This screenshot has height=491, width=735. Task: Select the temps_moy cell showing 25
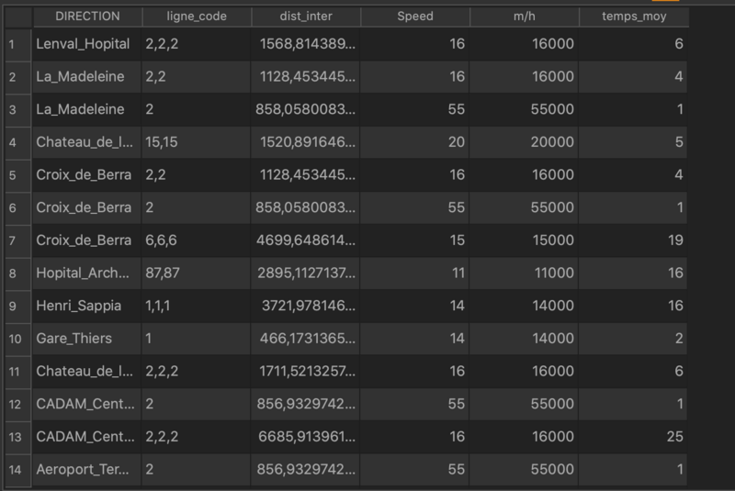(633, 437)
